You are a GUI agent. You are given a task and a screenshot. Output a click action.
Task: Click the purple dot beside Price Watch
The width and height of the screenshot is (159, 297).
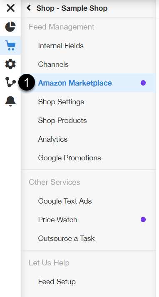tap(143, 219)
